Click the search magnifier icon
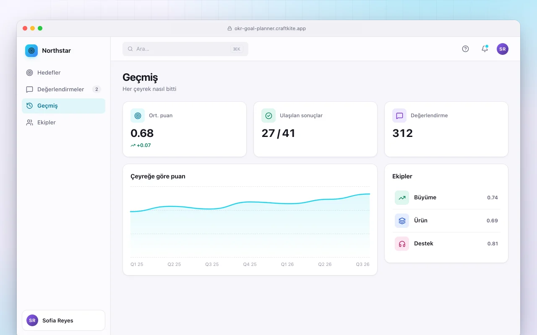The width and height of the screenshot is (537, 335). [x=130, y=49]
